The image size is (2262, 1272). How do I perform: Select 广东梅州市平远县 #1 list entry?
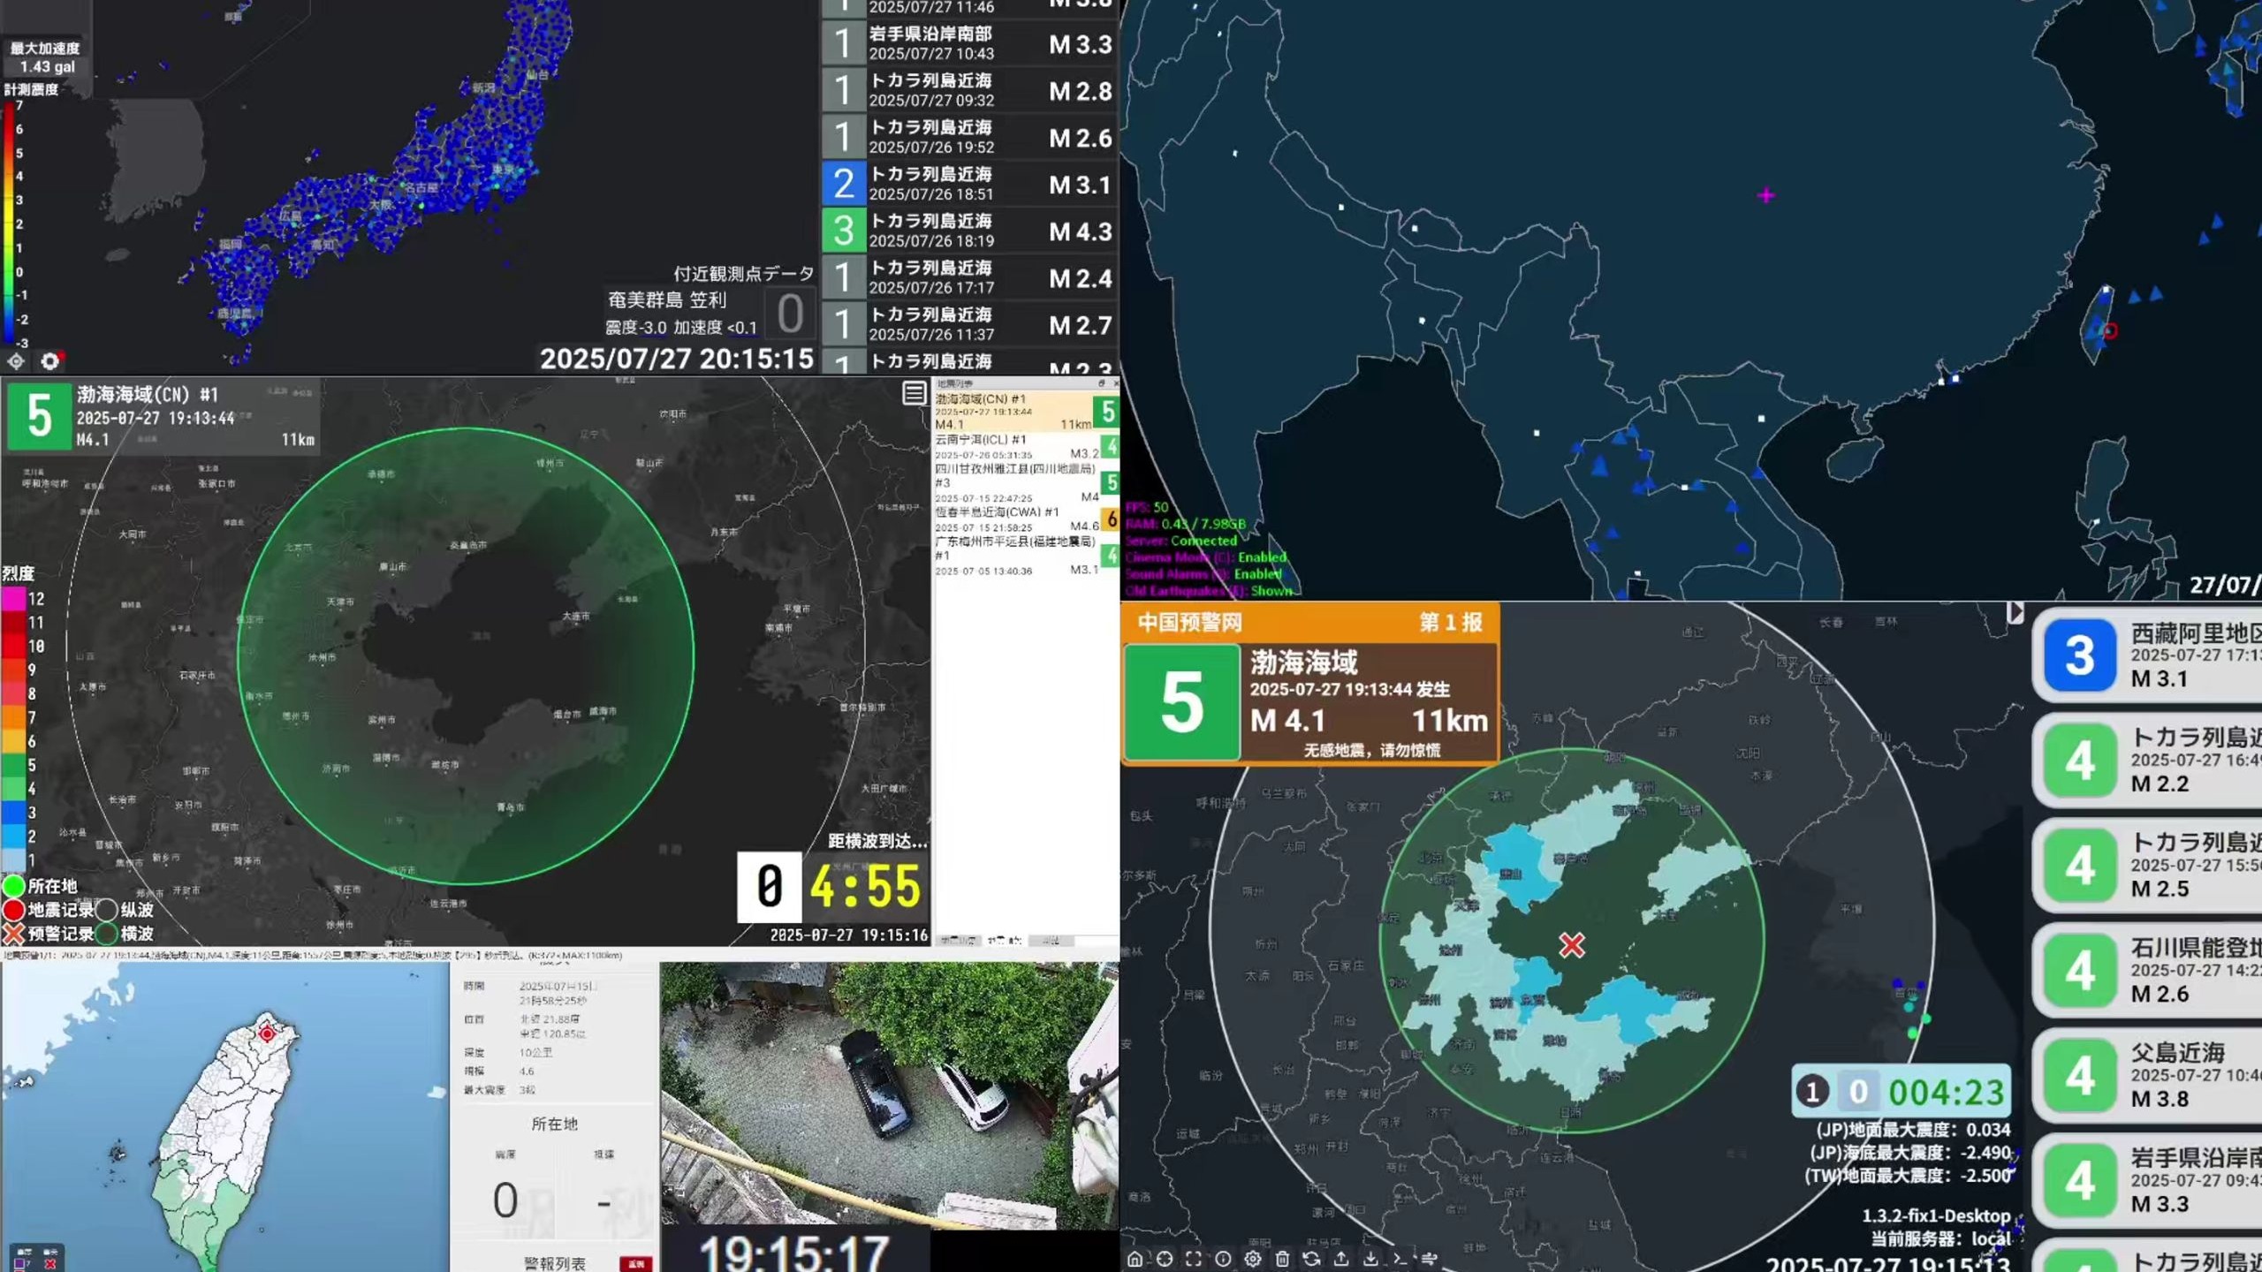pos(1027,556)
